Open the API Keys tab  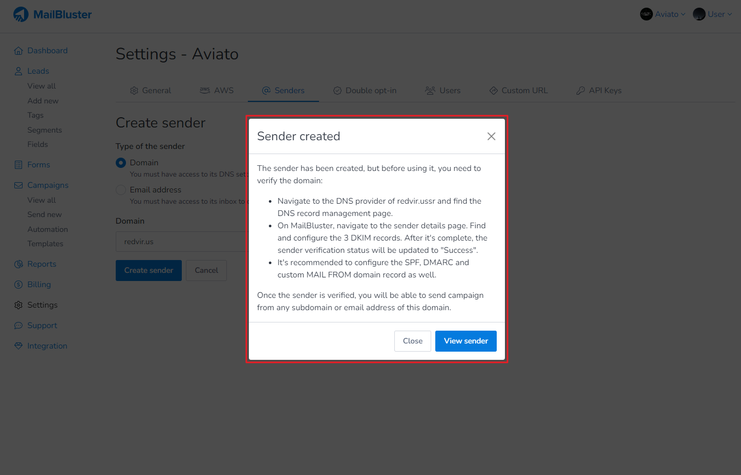click(x=599, y=91)
